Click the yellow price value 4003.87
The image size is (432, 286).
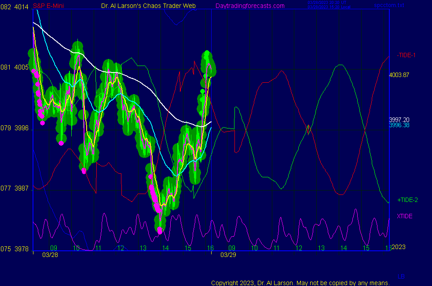tap(399, 75)
